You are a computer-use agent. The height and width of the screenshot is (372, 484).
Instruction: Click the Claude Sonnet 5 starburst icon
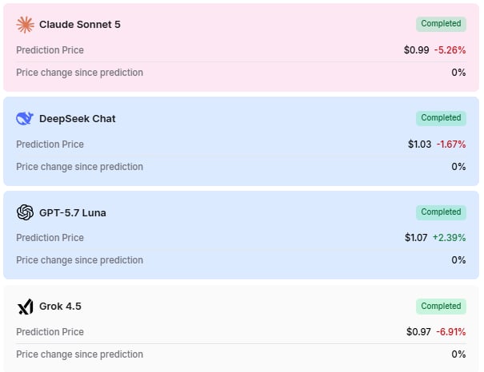(25, 24)
